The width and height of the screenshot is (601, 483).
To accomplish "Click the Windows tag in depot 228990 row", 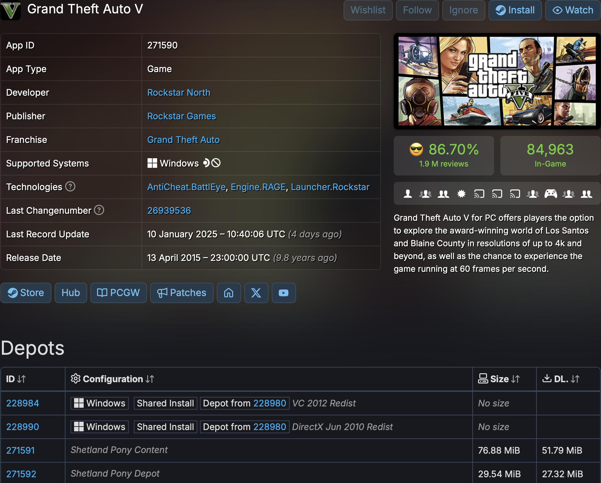I will click(100, 427).
